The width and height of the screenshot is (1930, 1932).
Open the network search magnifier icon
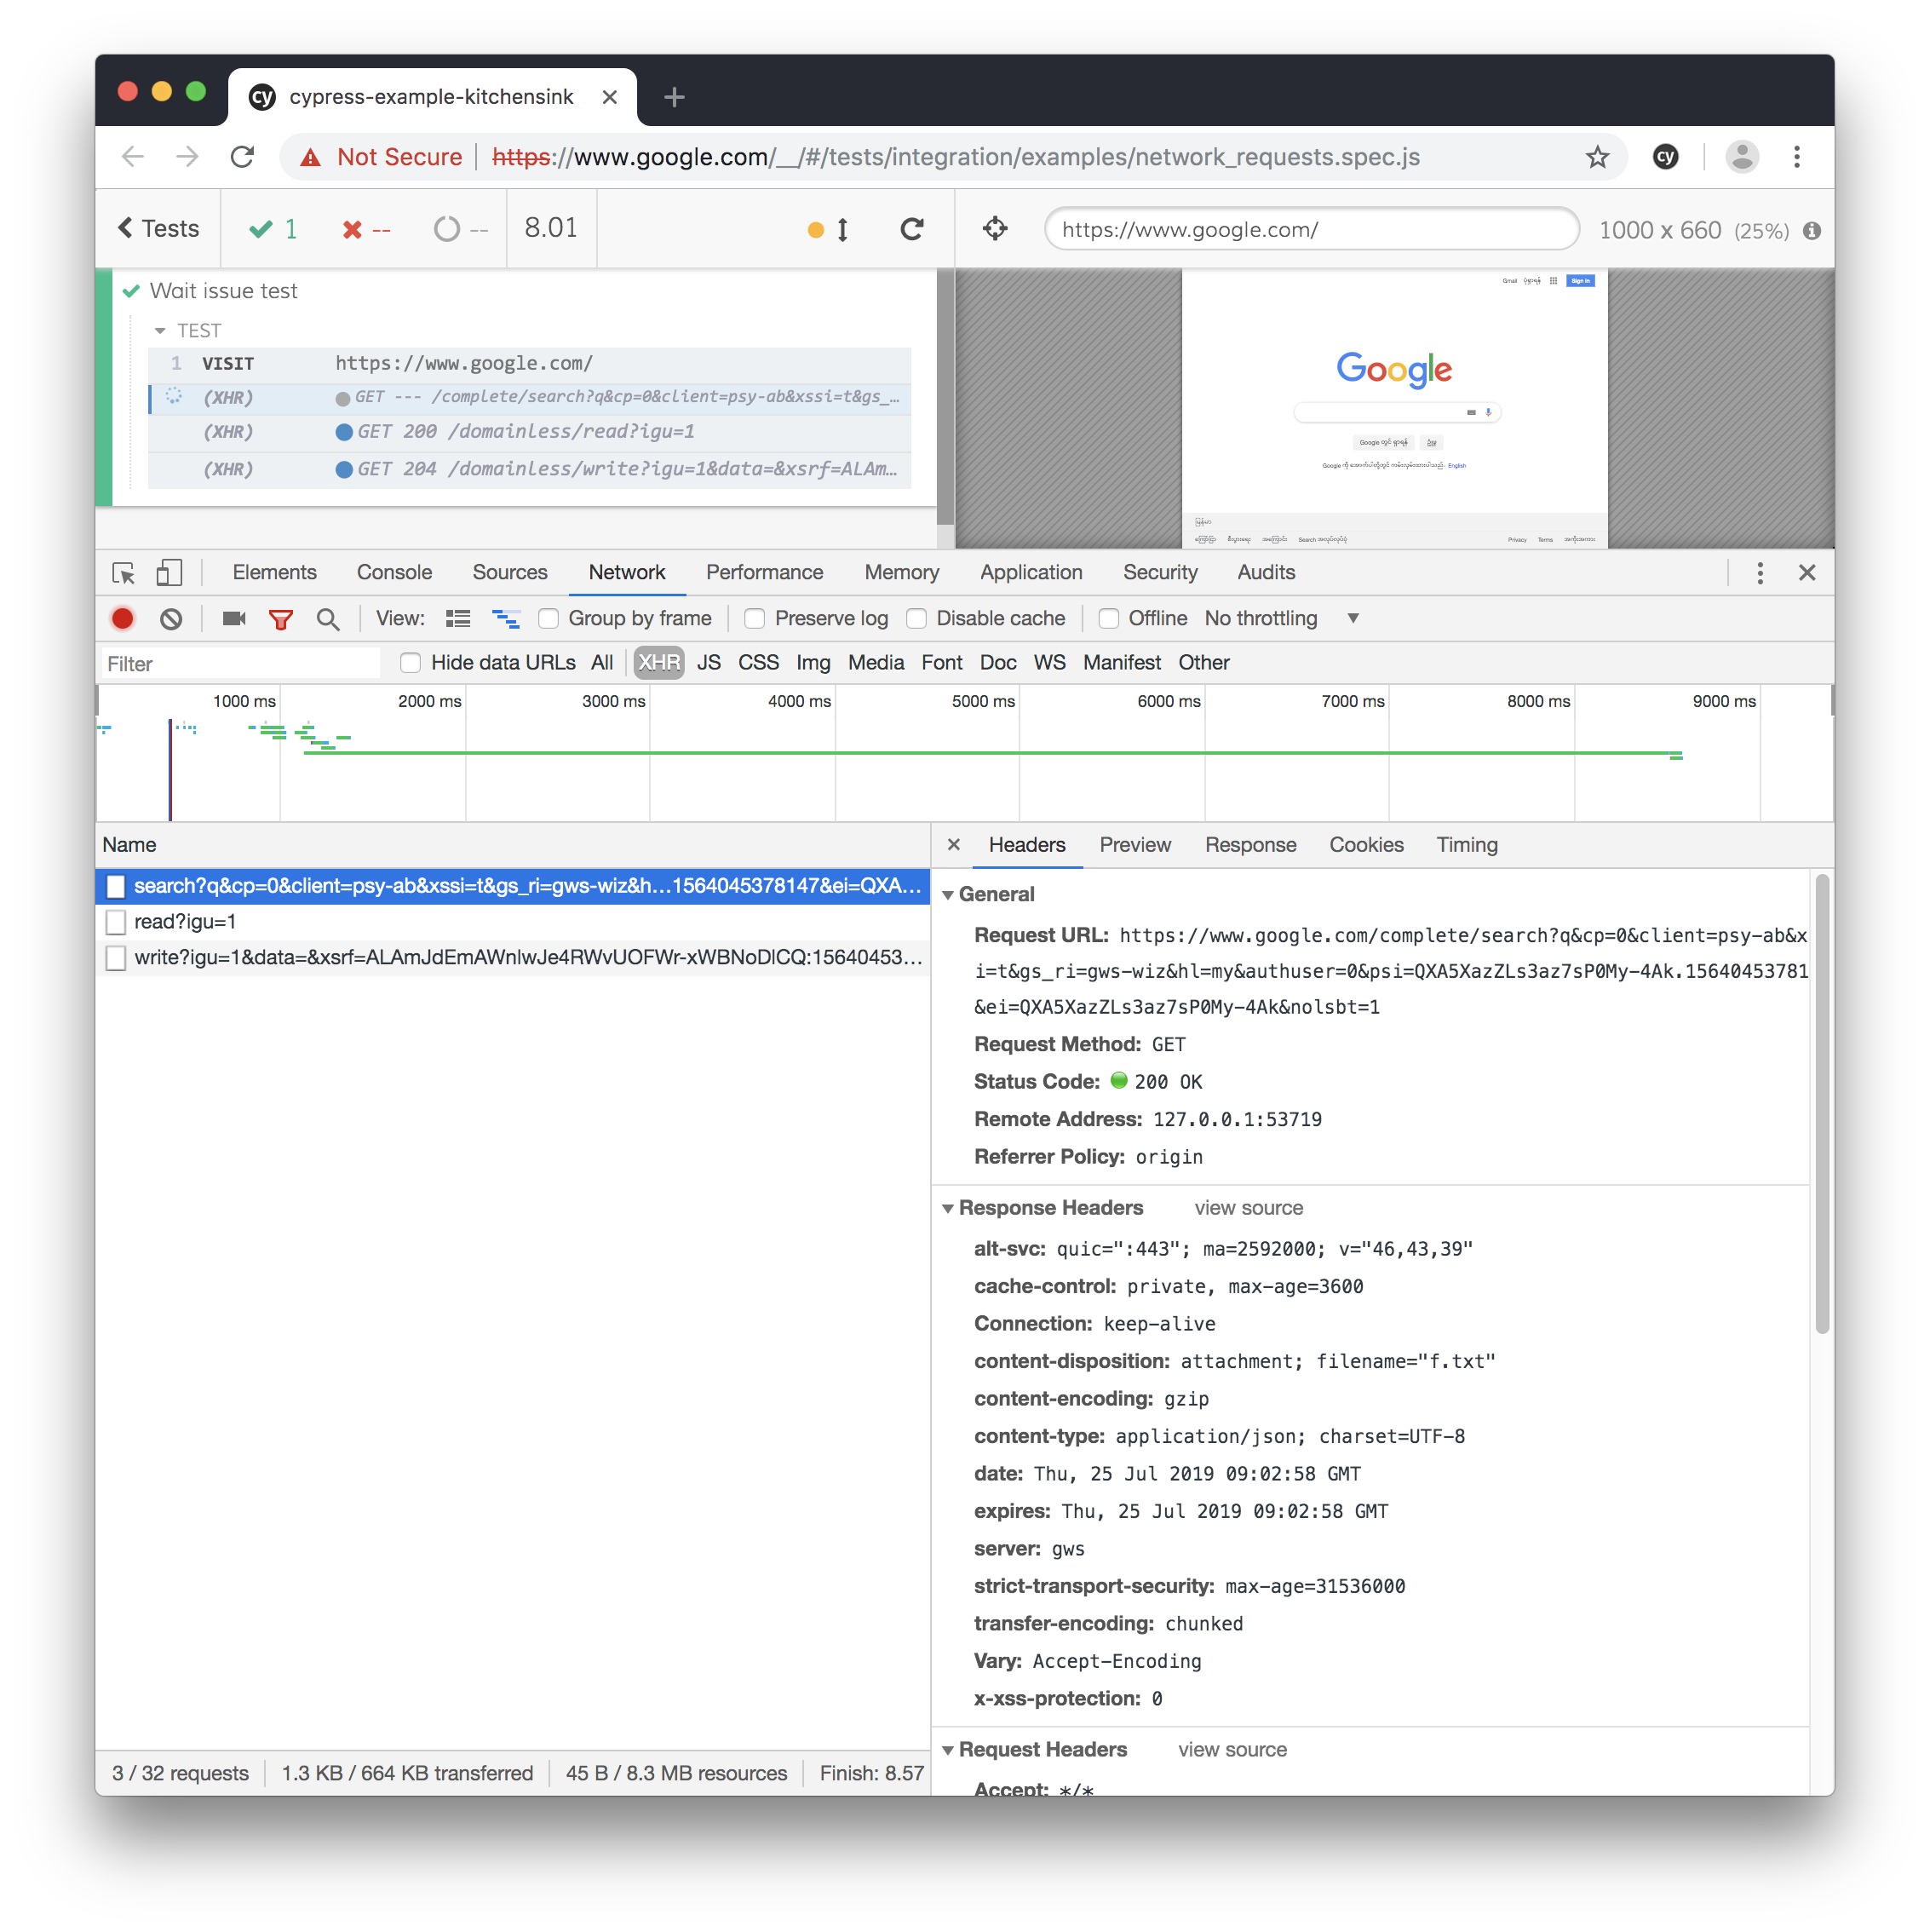point(327,619)
